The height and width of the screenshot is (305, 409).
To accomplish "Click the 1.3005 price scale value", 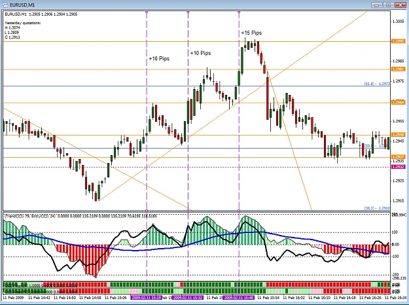I will (x=399, y=22).
